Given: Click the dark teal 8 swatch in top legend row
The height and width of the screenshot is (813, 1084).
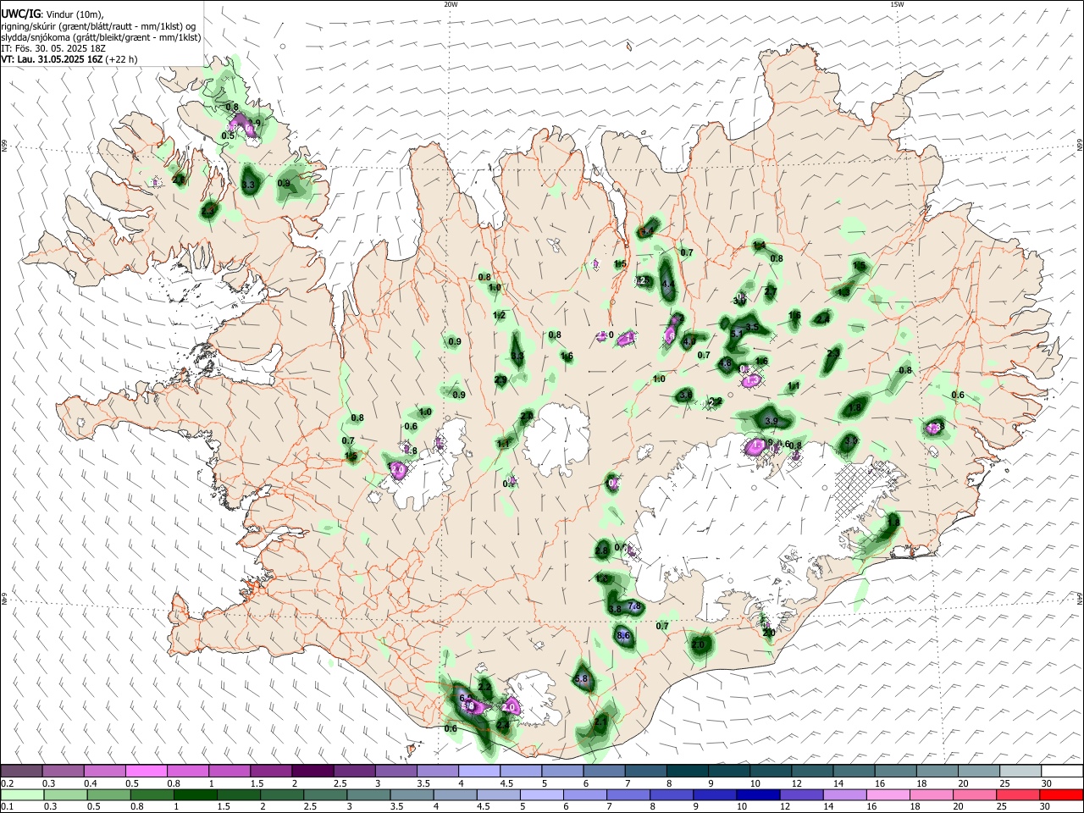Looking at the screenshot, I should [x=687, y=771].
